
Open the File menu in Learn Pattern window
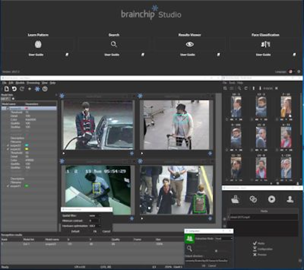(x=4, y=83)
